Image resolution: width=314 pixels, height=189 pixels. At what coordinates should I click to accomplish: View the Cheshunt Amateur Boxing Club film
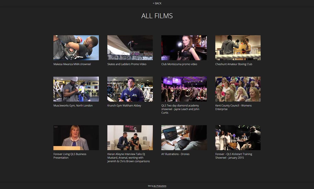coord(238,48)
